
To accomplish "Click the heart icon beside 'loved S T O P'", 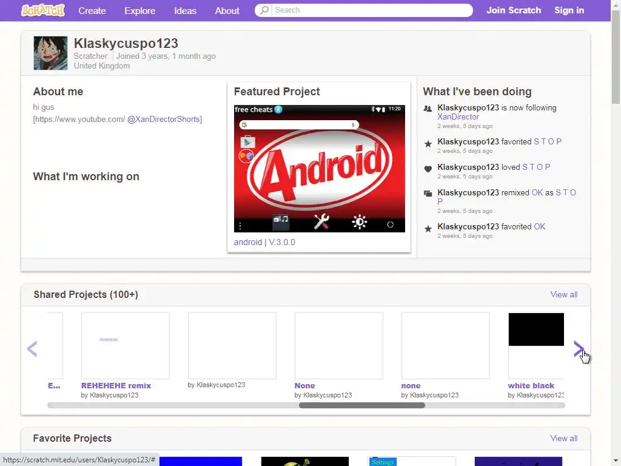I will click(x=428, y=169).
